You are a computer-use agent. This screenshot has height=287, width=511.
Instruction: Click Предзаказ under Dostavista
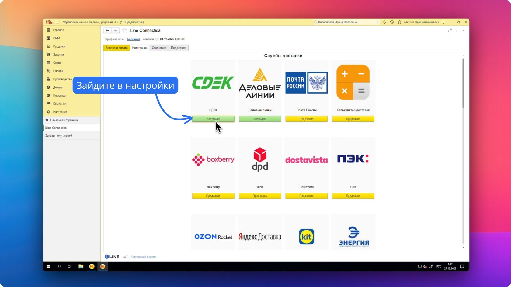[306, 196]
